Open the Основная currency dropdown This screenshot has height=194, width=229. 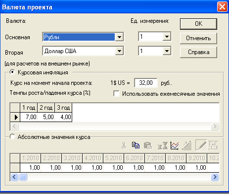119,37
